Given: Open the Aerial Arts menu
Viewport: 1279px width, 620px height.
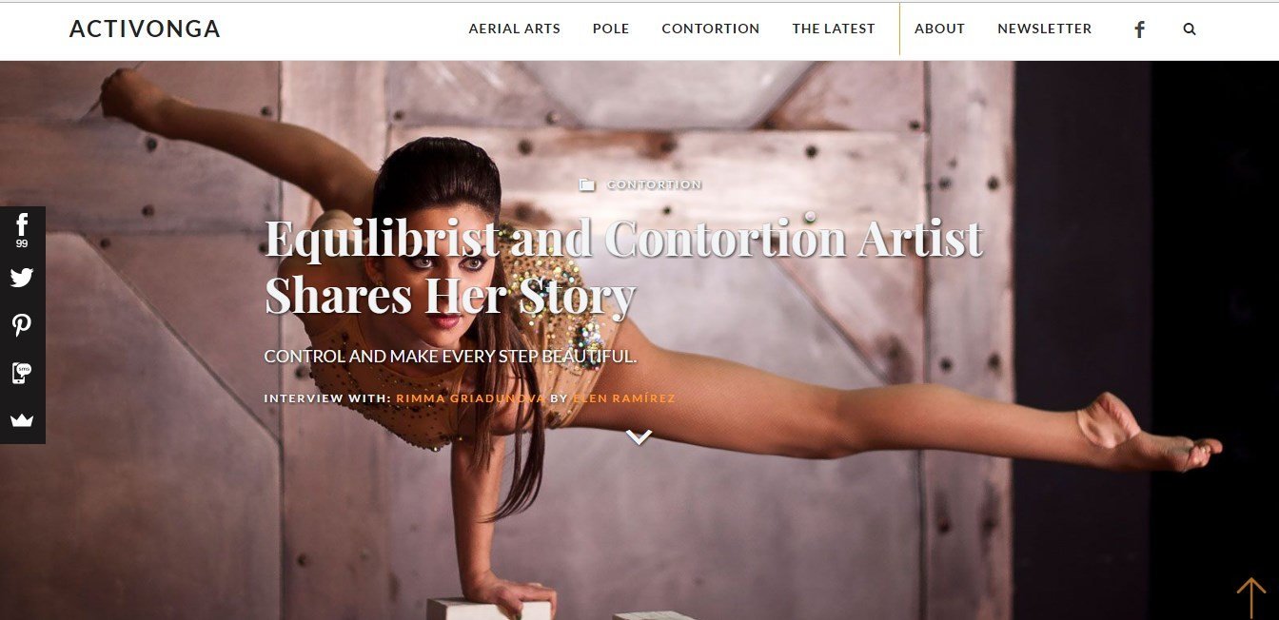Looking at the screenshot, I should click(x=515, y=29).
